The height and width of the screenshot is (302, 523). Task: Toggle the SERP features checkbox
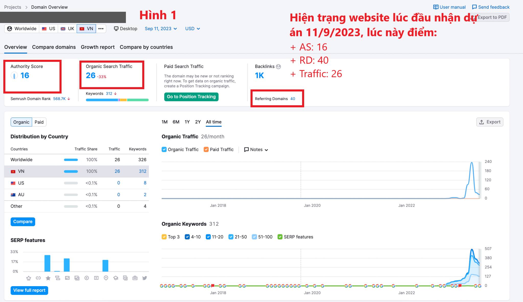click(280, 237)
